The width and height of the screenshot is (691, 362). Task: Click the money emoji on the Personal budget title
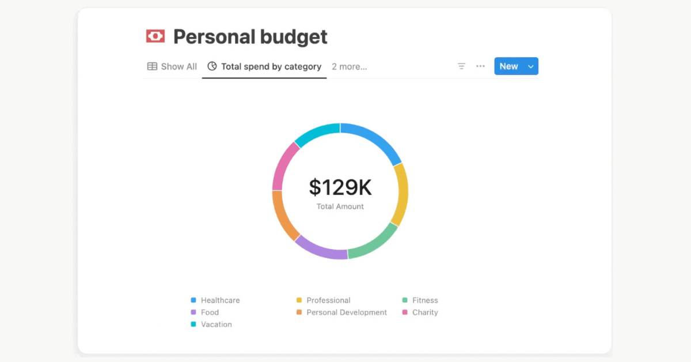[x=155, y=36]
